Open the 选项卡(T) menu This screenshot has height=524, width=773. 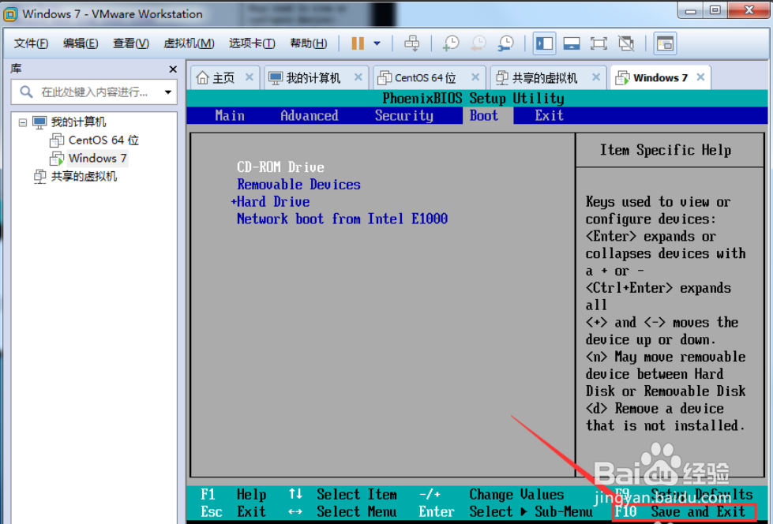(252, 43)
